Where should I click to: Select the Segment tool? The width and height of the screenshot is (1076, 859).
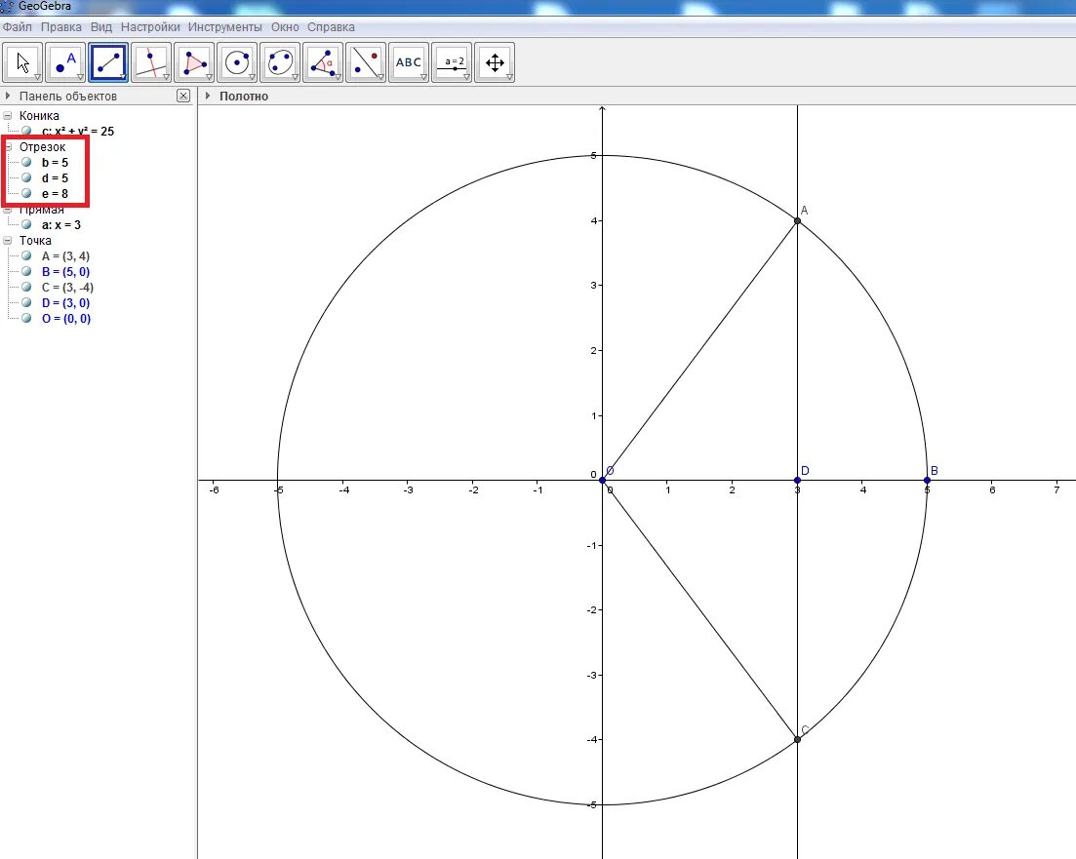(x=108, y=61)
